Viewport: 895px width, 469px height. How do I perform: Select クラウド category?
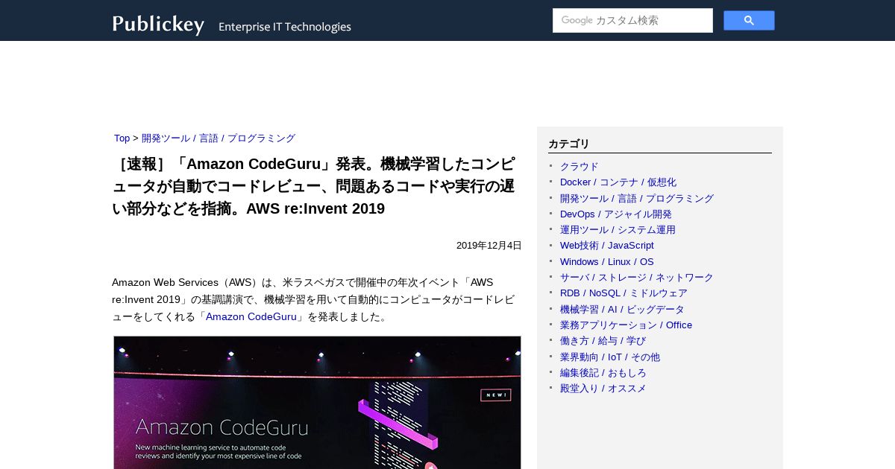580,166
